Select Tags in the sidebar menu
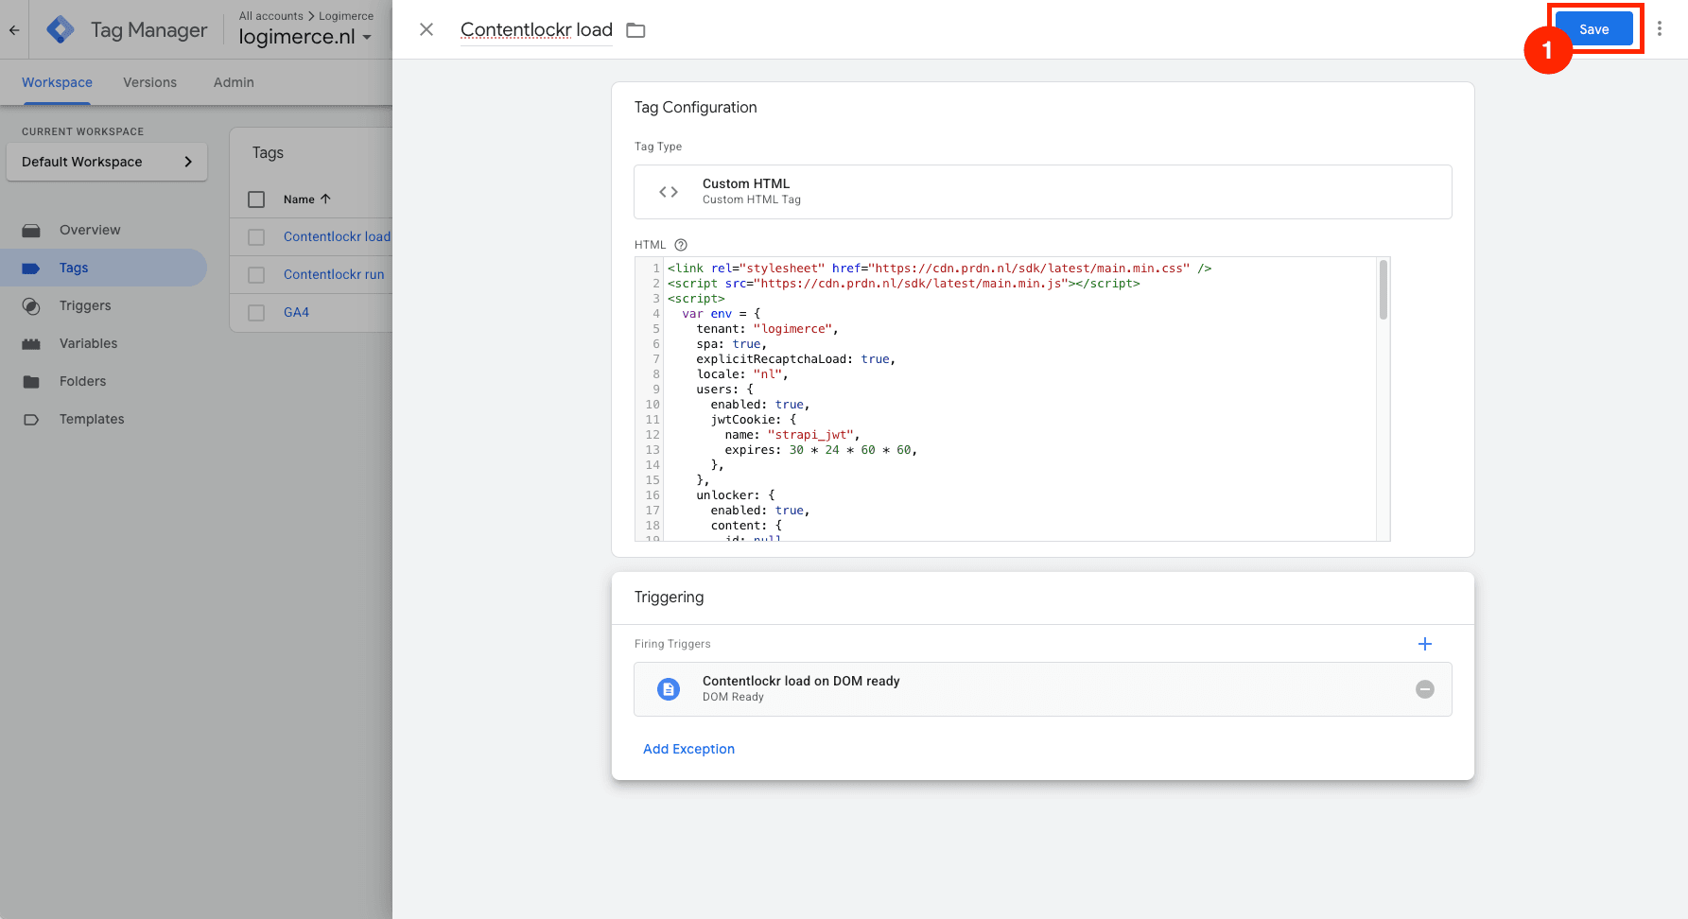This screenshot has width=1688, height=919. pyautogui.click(x=74, y=268)
